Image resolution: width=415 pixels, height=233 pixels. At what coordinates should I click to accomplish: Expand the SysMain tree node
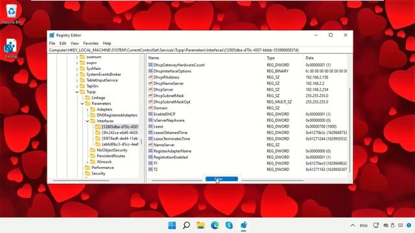(x=77, y=69)
